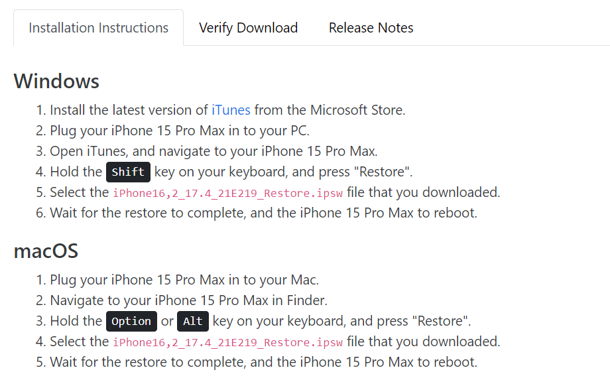
Task: Click "Restore" in the Option key step
Action: point(443,322)
